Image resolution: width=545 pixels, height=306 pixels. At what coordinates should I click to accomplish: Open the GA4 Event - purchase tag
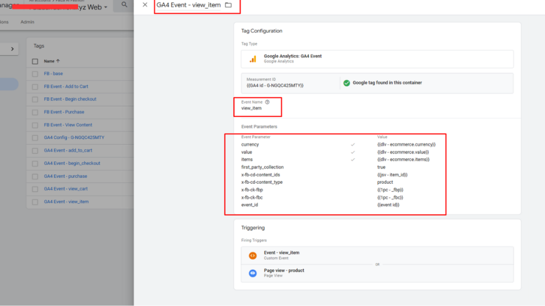65,176
